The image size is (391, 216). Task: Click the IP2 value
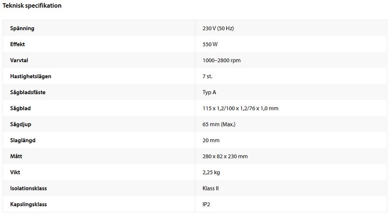[x=206, y=204]
